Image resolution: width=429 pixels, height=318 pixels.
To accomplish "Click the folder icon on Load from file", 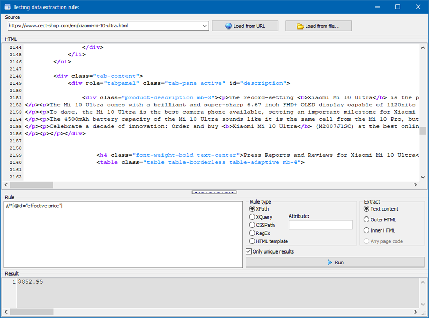I will (299, 26).
